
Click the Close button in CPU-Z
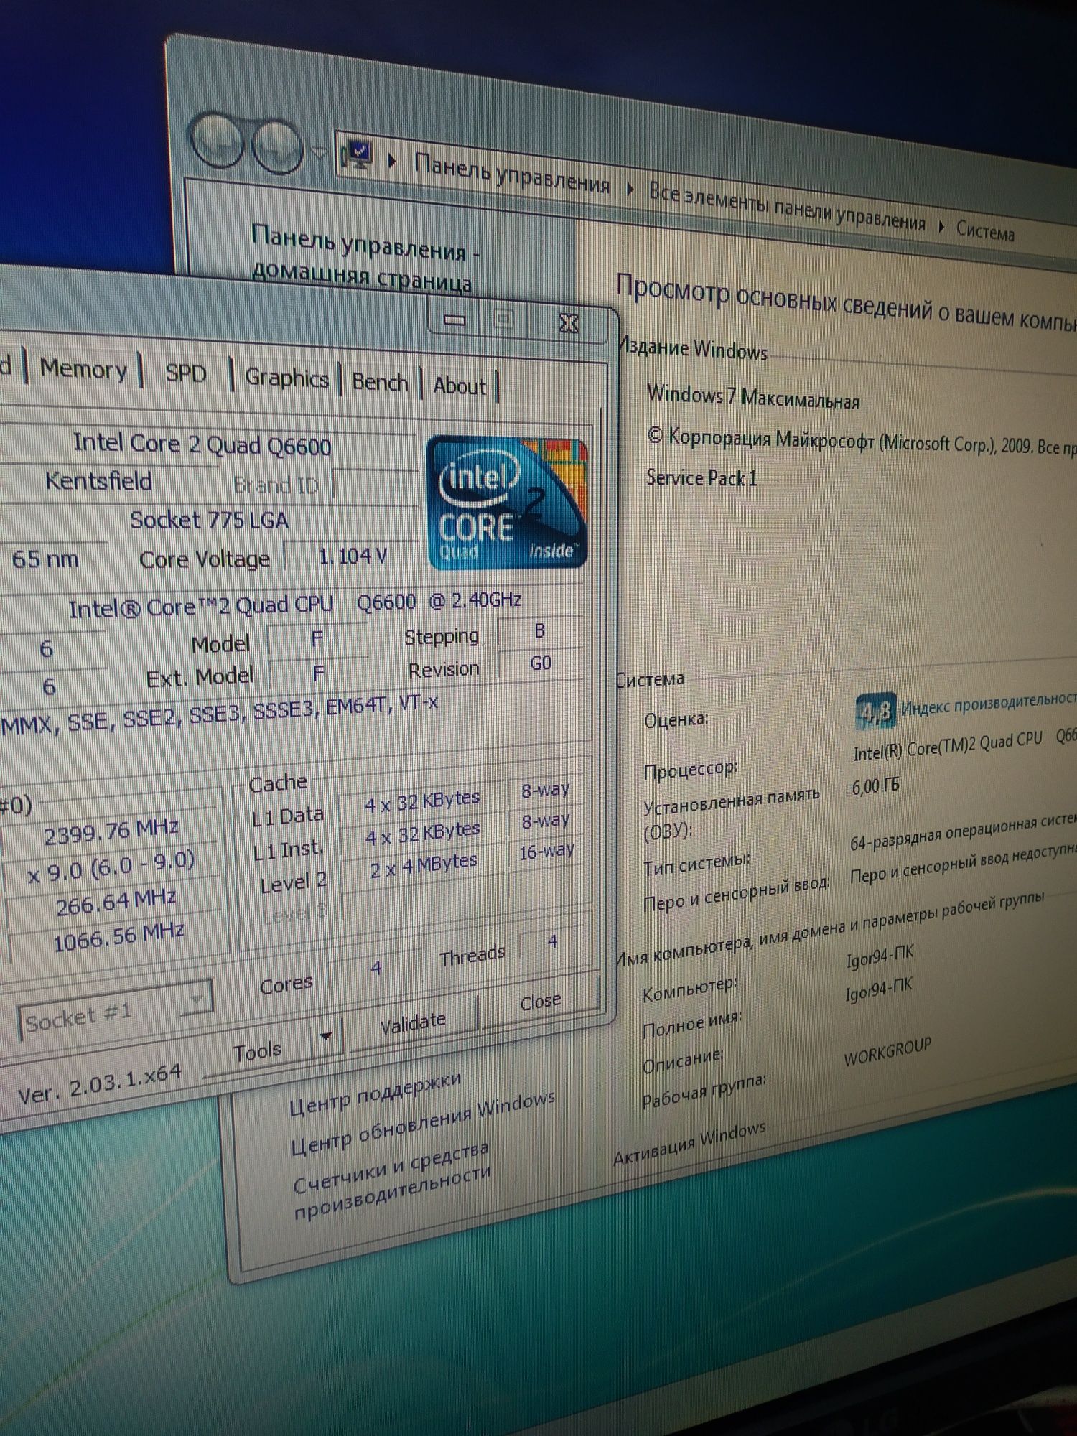click(x=540, y=1000)
